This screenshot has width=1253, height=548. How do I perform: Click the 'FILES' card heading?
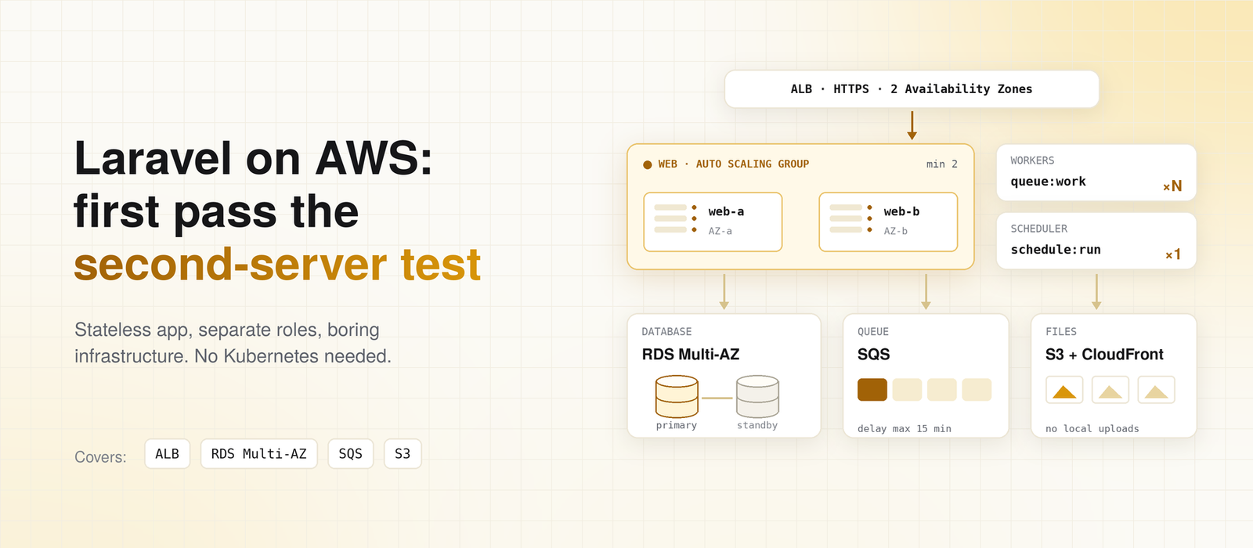(x=1061, y=332)
